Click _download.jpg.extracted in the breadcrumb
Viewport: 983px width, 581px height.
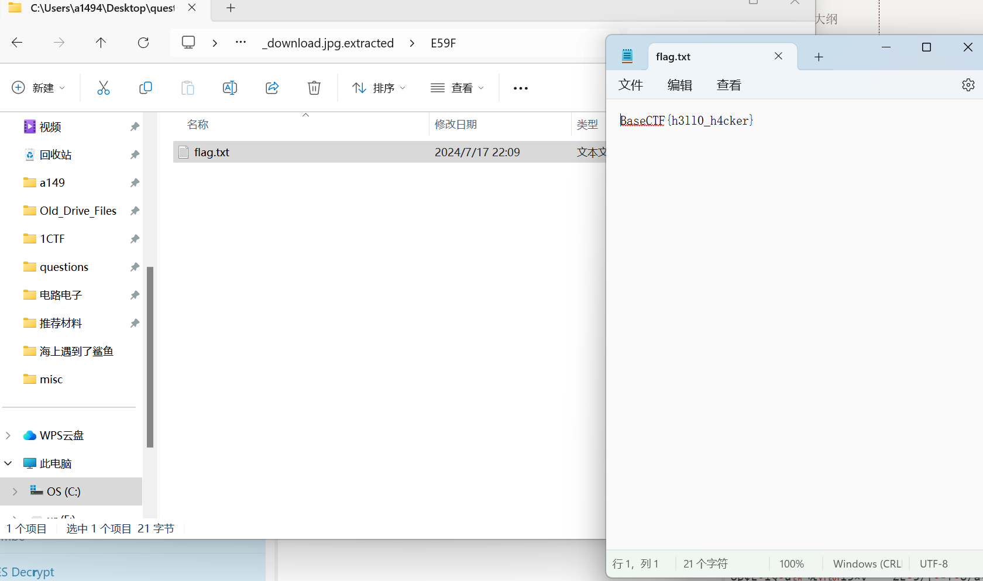point(328,43)
